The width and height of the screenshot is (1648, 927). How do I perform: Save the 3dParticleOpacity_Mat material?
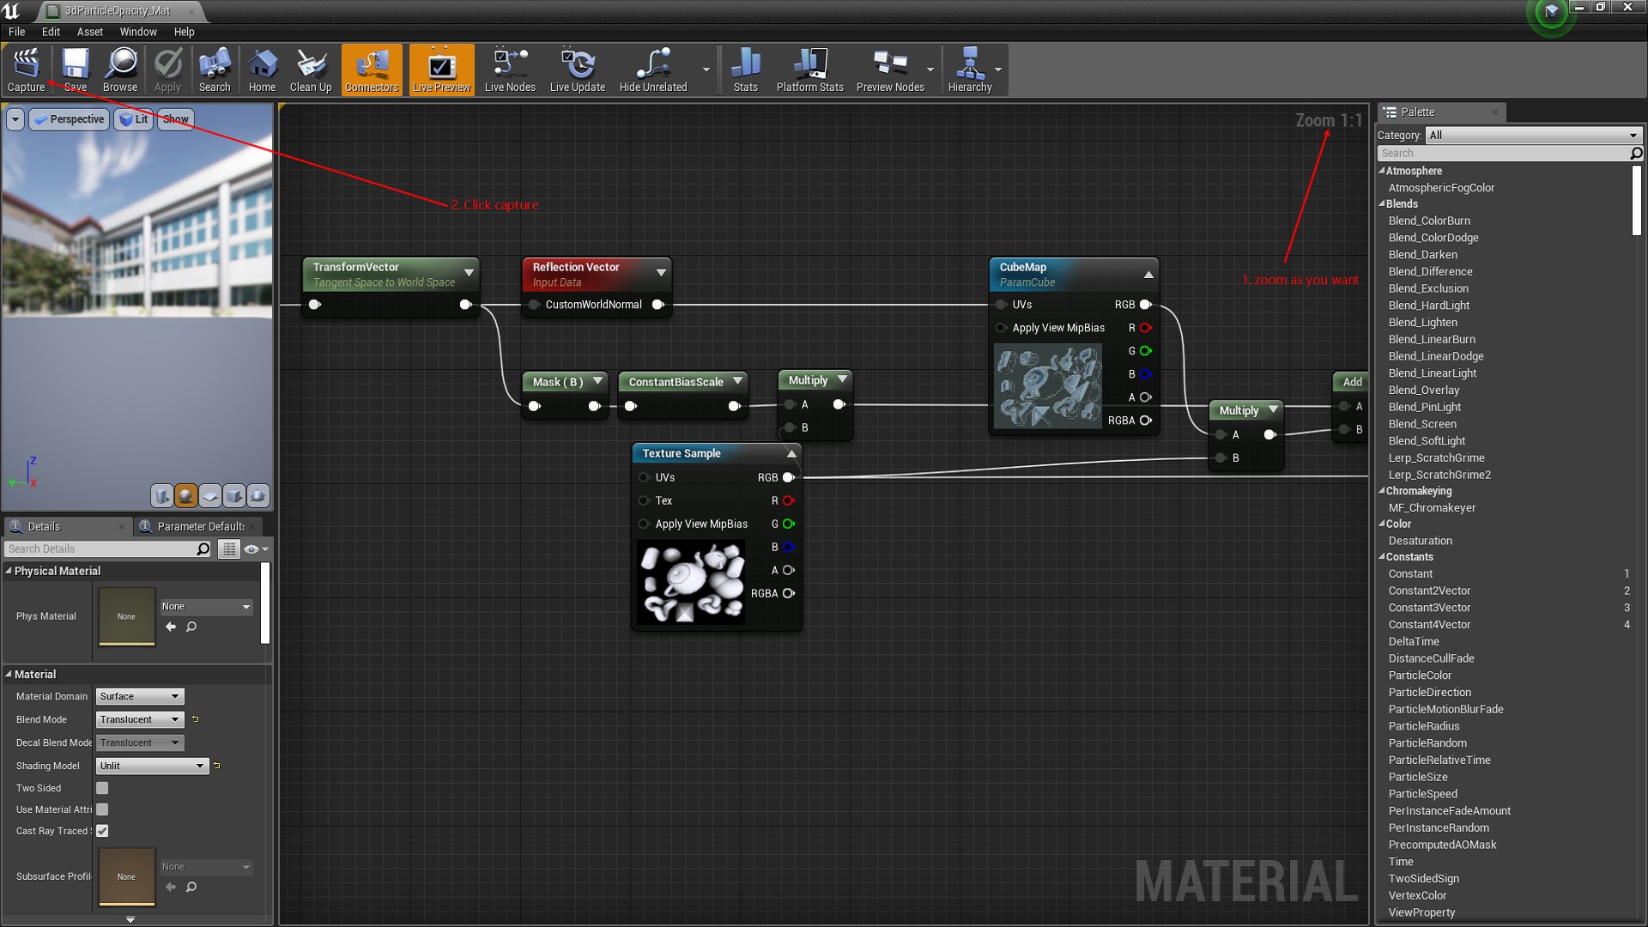75,69
